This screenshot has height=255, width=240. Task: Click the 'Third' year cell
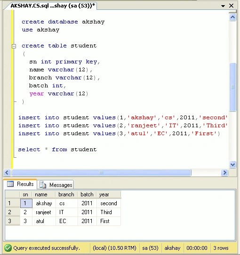pyautogui.click(x=109, y=212)
